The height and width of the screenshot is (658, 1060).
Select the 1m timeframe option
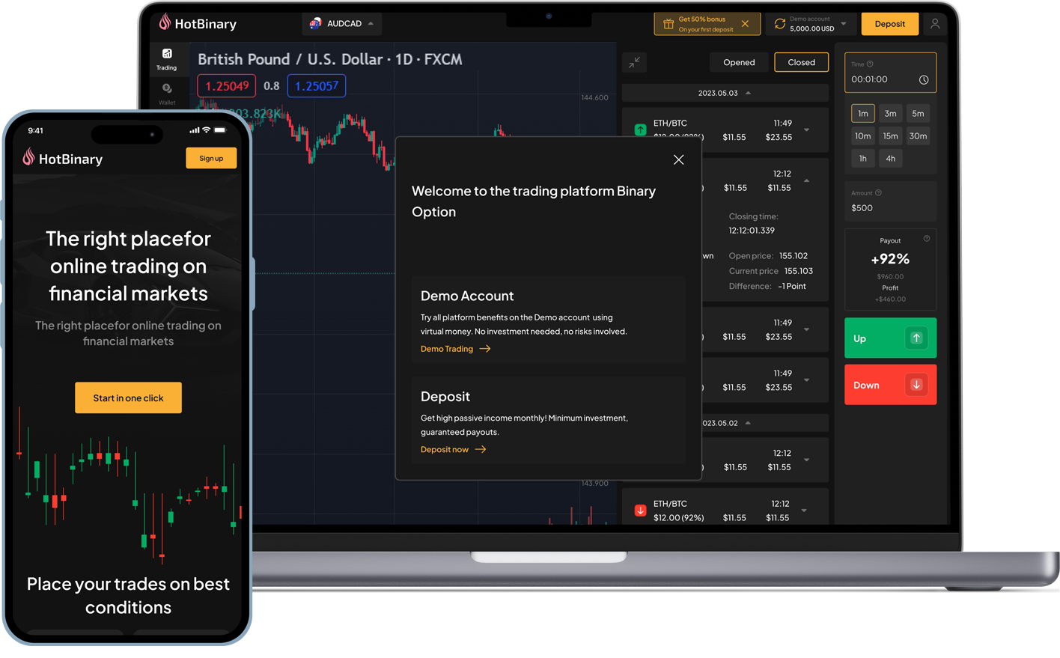click(x=863, y=114)
